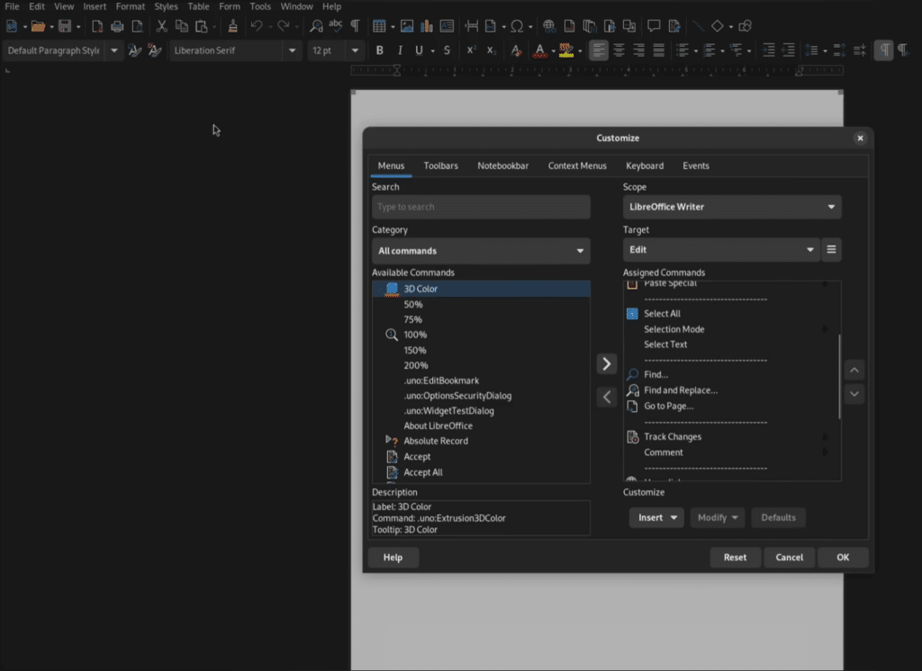Click the Defaults button
The height and width of the screenshot is (671, 922).
(779, 518)
